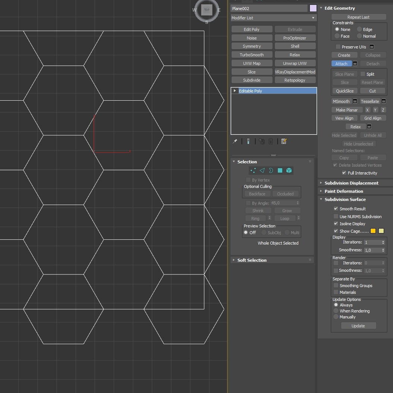This screenshot has width=393, height=393.
Task: Toggle Show End Result test-tube icon
Action: click(248, 141)
